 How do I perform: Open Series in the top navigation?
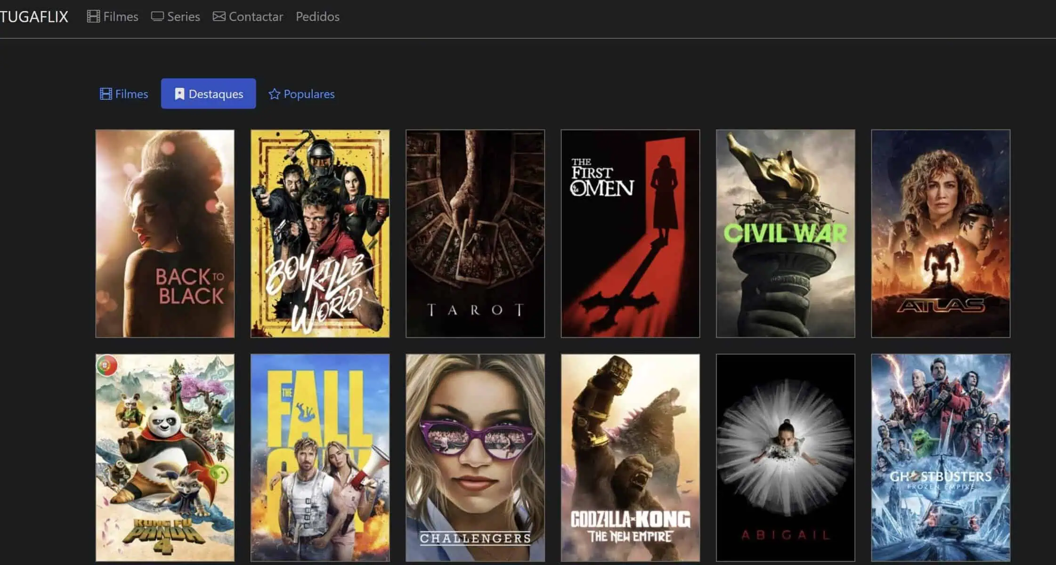[176, 17]
